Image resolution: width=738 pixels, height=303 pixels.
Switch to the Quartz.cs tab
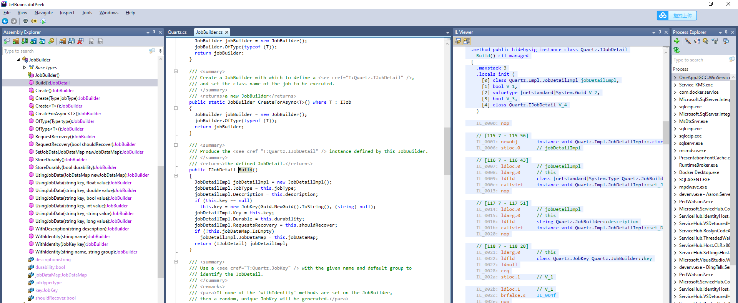[x=177, y=32]
